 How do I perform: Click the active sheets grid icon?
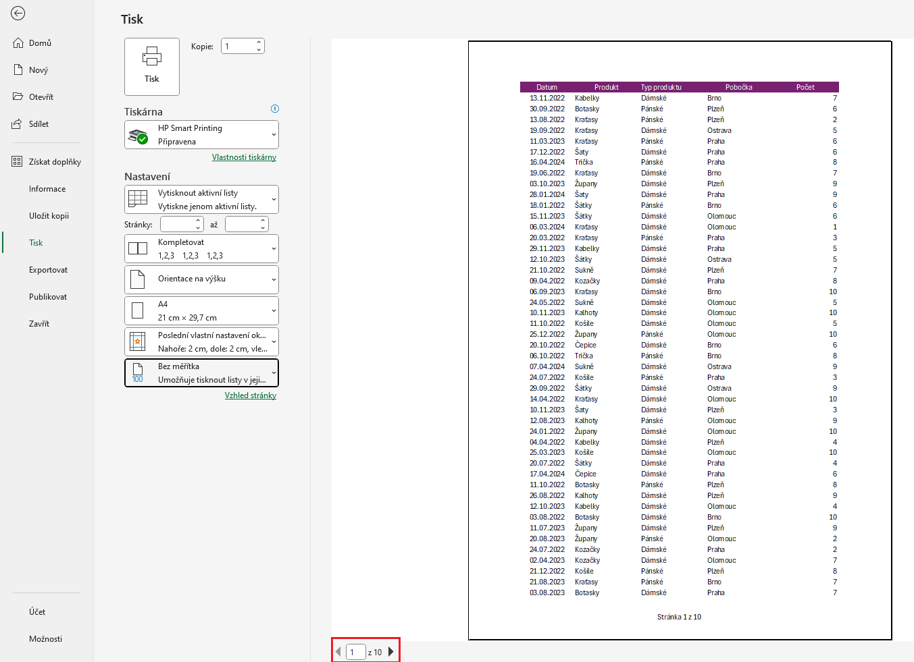tap(138, 198)
